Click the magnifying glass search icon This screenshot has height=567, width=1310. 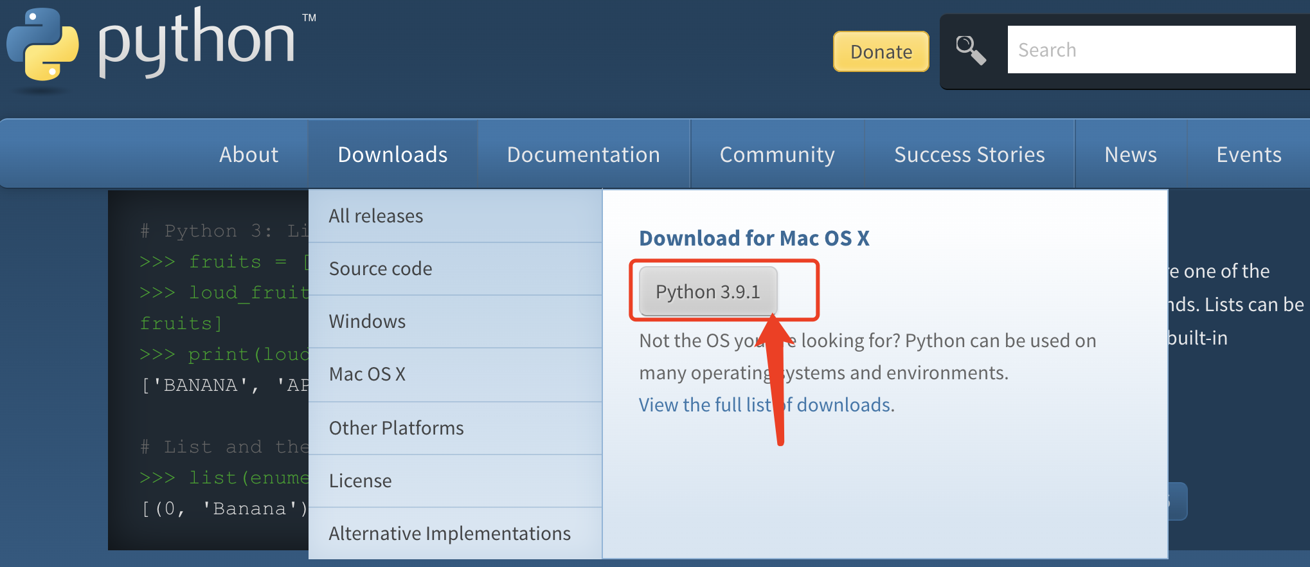pos(971,50)
